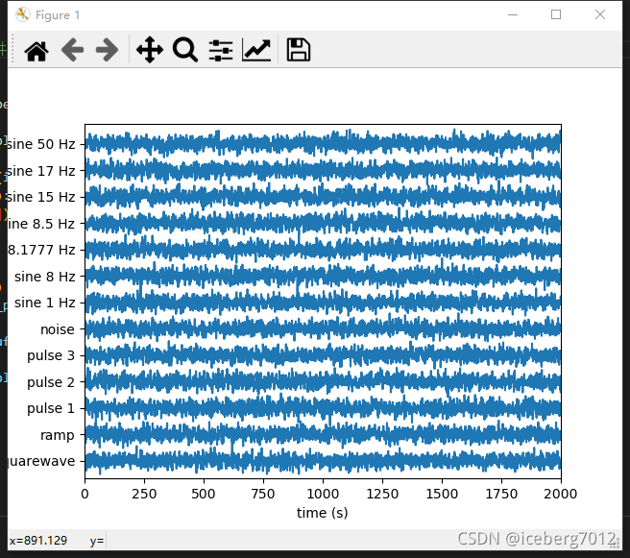This screenshot has width=630, height=558.
Task: Click the x-axis tick label 0
Action: [85, 494]
